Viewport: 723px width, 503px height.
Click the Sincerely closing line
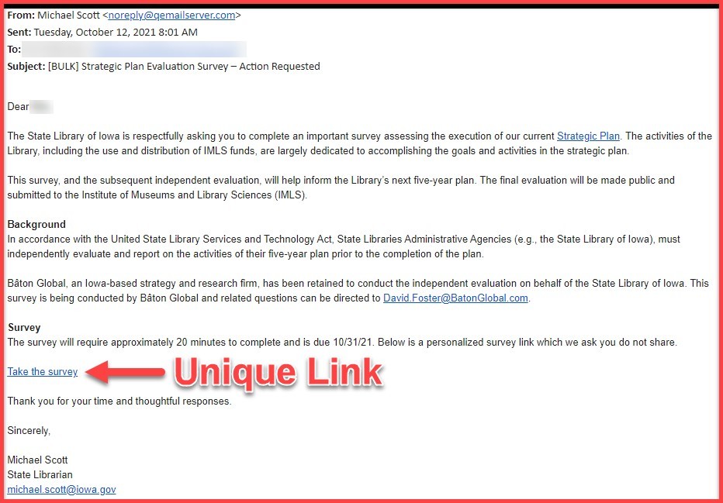[29, 430]
